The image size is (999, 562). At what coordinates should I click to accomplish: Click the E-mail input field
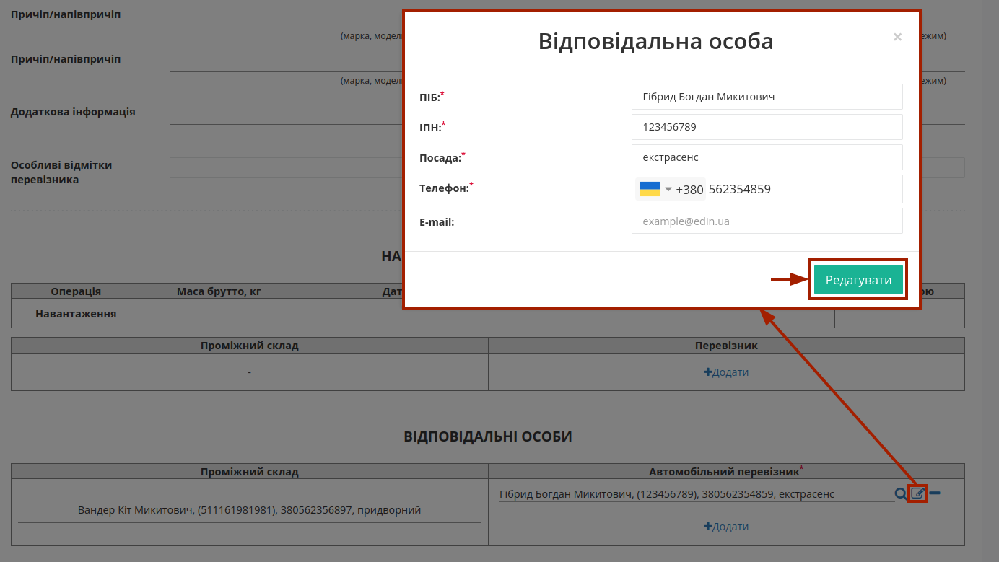767,221
